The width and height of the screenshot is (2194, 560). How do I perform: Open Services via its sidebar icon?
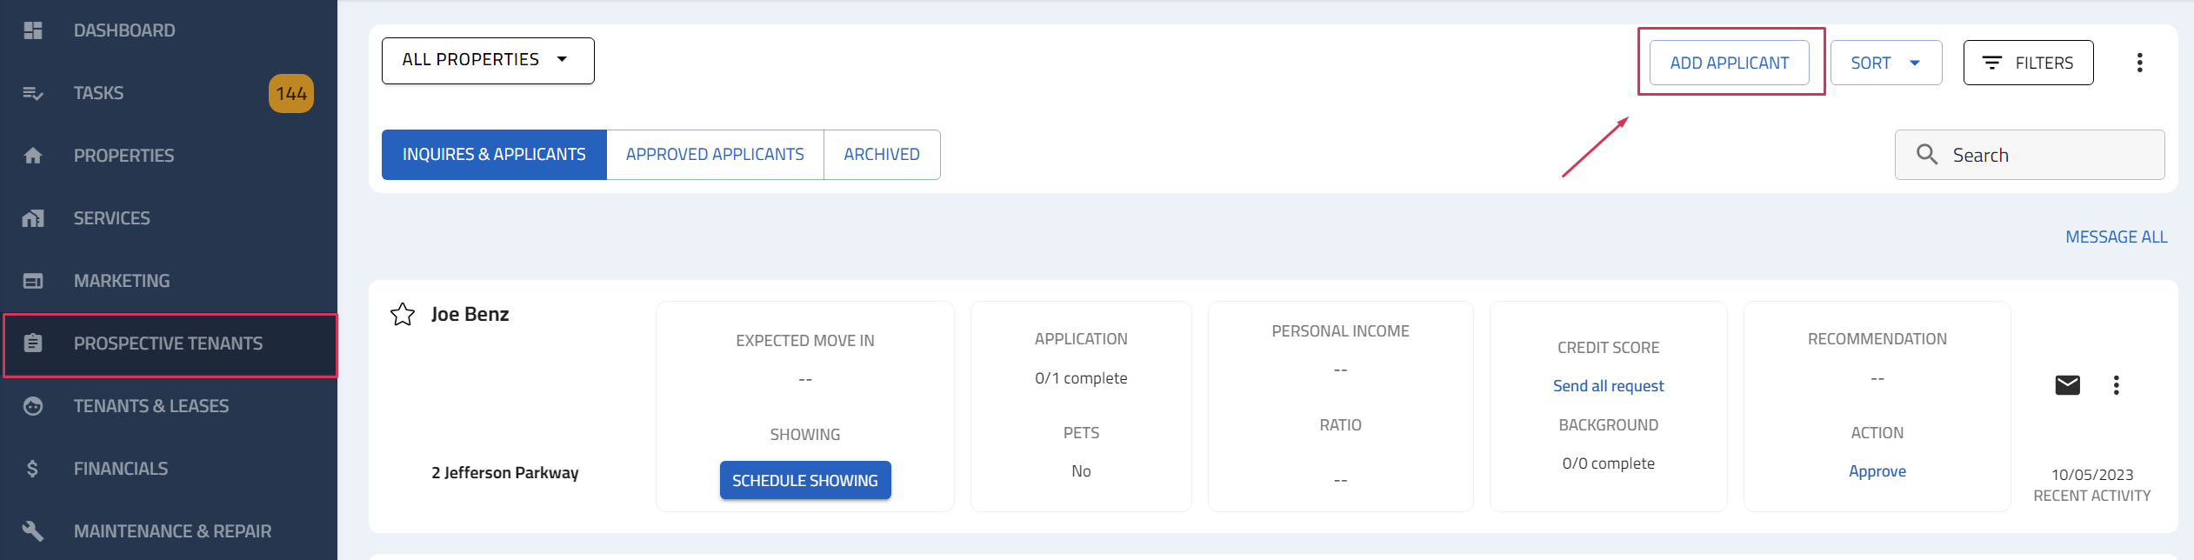coord(33,217)
